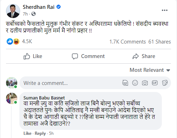This screenshot has height=138, width=177.
Task: Open the sticker picker icon
Action: pyautogui.click(x=165, y=83)
